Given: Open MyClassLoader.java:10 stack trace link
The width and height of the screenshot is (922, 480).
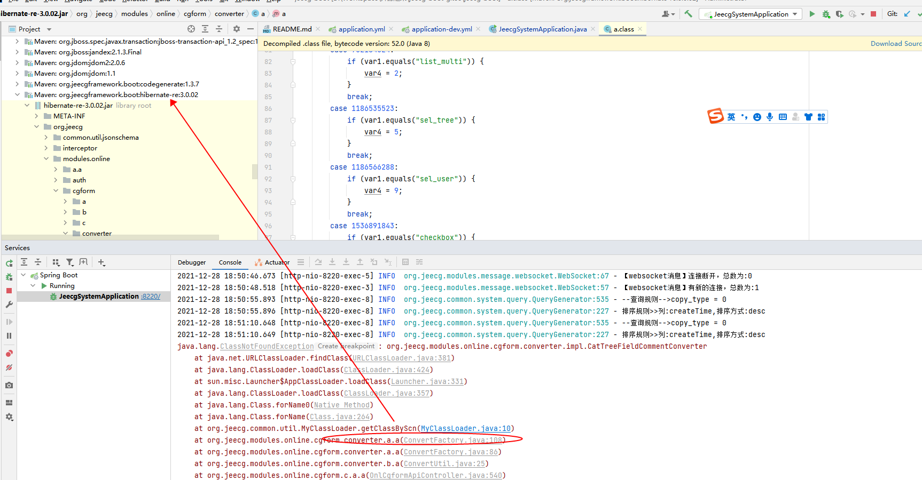Looking at the screenshot, I should 466,428.
